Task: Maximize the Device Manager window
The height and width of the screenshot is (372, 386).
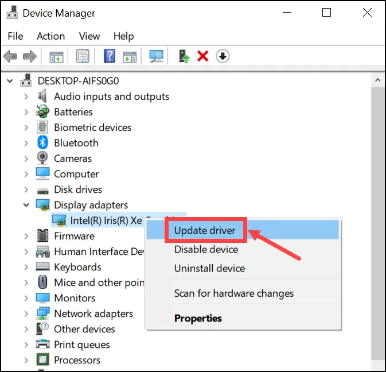Action: point(326,12)
